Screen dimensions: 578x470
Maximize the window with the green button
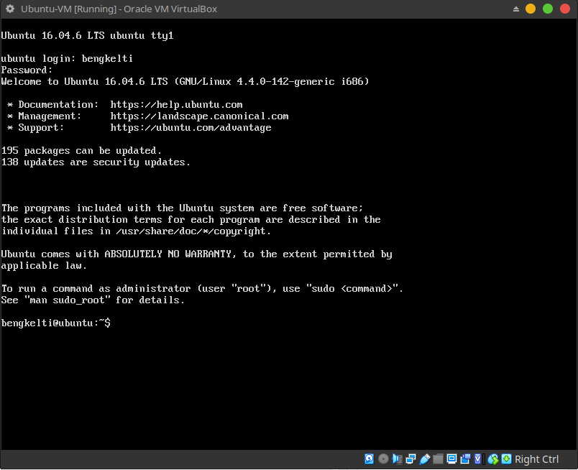pos(548,9)
